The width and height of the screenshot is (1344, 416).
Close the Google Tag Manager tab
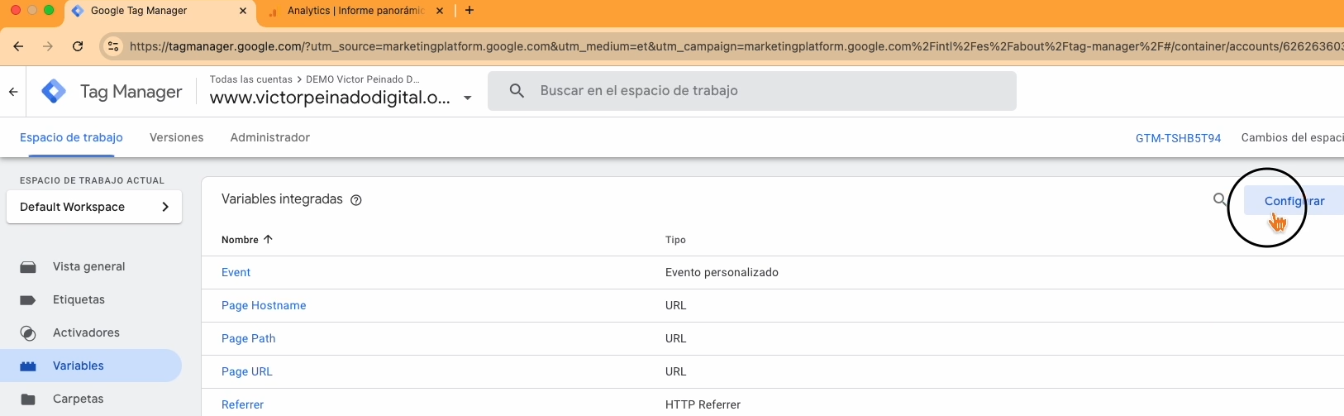(x=243, y=11)
